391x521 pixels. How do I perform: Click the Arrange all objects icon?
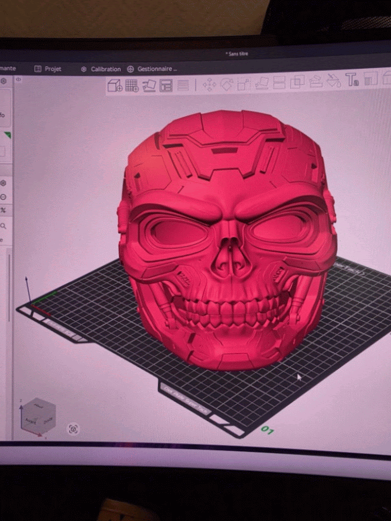point(166,86)
